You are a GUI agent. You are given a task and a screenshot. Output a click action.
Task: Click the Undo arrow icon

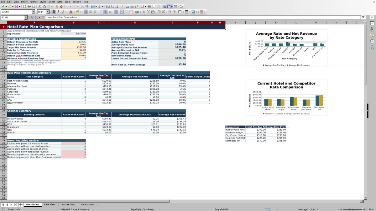pos(67,6)
